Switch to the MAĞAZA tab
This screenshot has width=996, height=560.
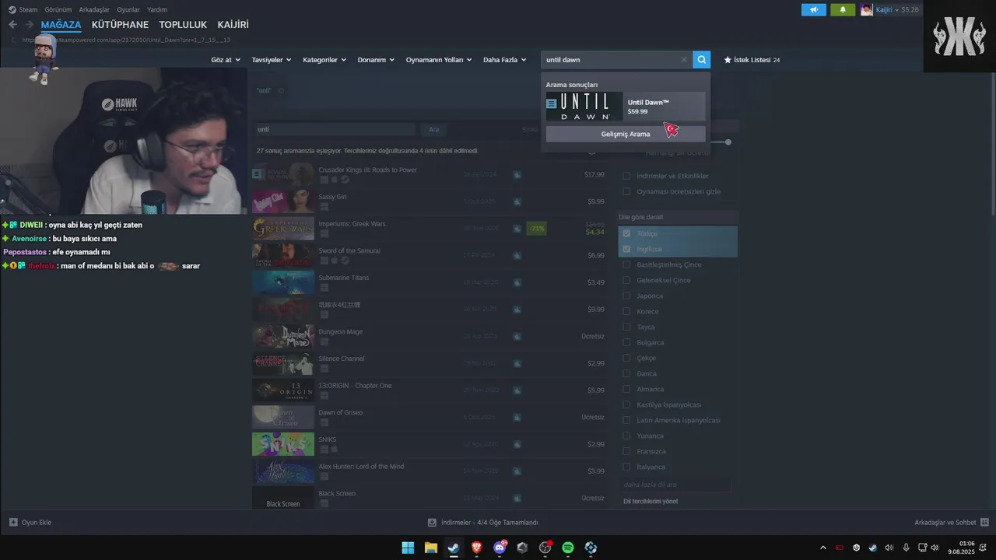tap(61, 25)
